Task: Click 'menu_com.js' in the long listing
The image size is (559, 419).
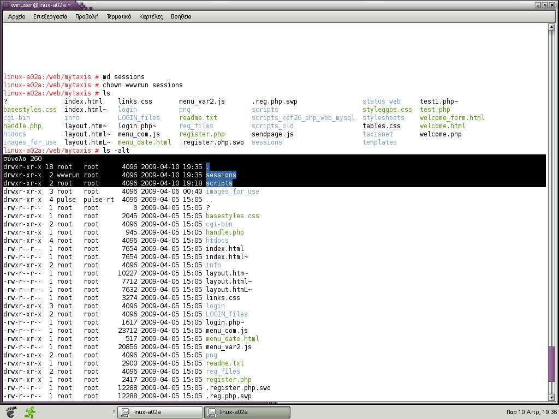Action: [x=227, y=331]
